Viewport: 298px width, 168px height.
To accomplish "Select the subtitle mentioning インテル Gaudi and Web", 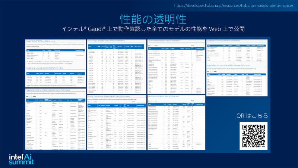I will click(153, 29).
